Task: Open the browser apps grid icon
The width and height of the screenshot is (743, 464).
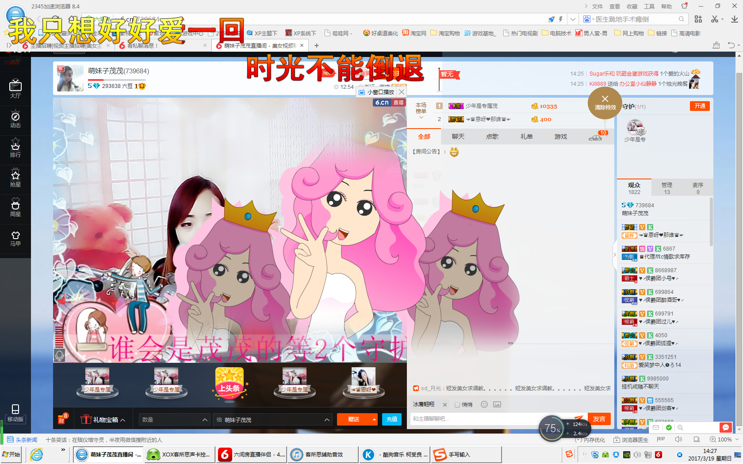Action: (698, 19)
